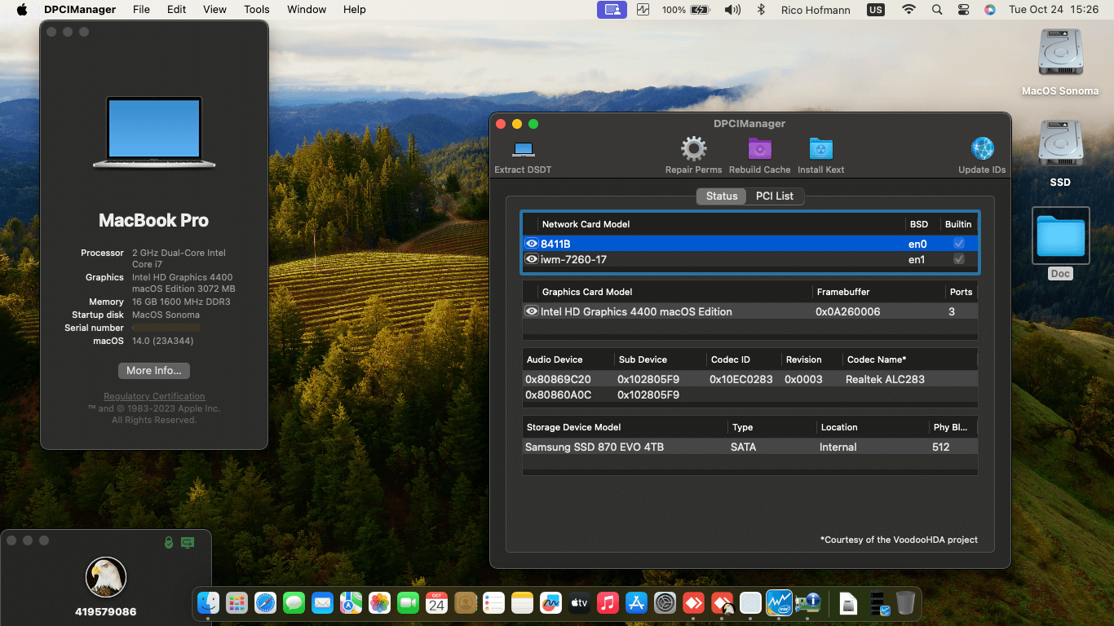
Task: Open the Regulatory Certification link
Action: pos(154,397)
